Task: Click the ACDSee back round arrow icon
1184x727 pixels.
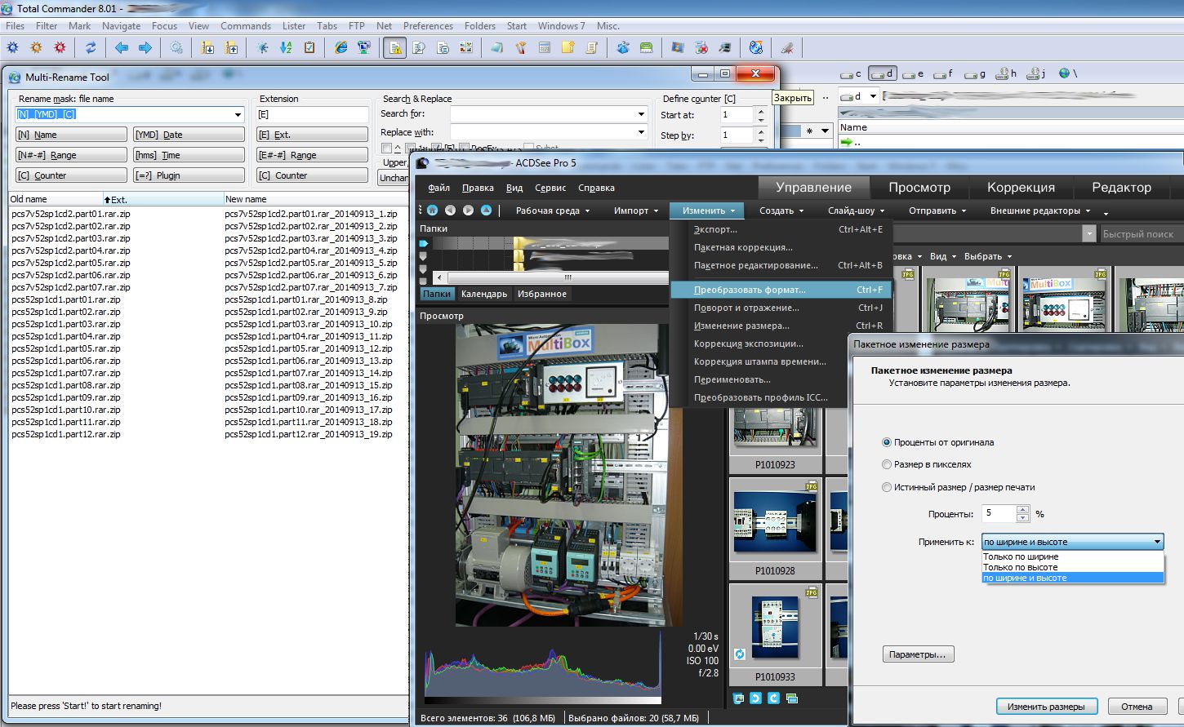Action: [450, 210]
